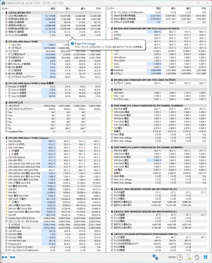Collapse the DDR5 DIMM [#1] group
This screenshot has width=212, height=263.
click(108, 106)
